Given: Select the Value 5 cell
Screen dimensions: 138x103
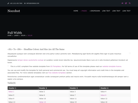Looking at the screenshot, I should click(x=23, y=95).
